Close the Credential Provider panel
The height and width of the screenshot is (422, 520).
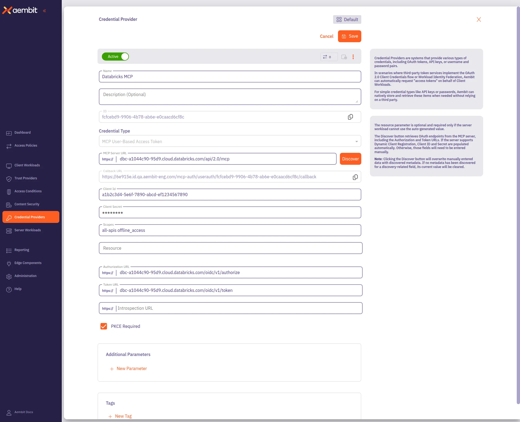[x=479, y=19]
